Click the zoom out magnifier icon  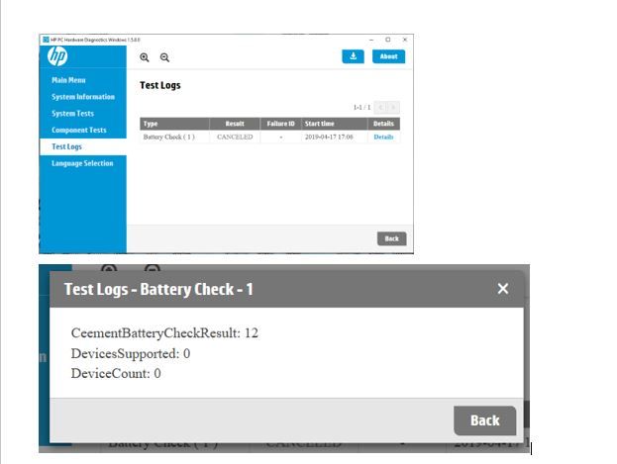pos(164,57)
